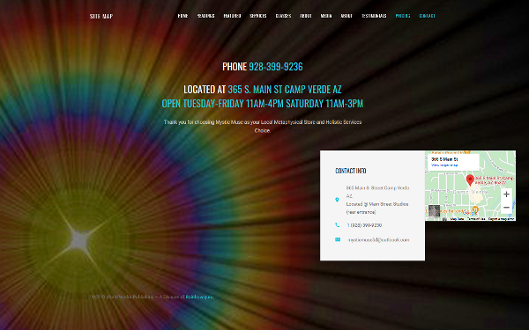Open the Services menu item

coord(258,16)
